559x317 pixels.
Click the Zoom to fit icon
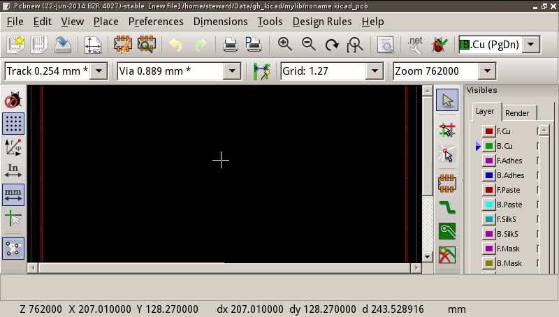[x=355, y=45]
